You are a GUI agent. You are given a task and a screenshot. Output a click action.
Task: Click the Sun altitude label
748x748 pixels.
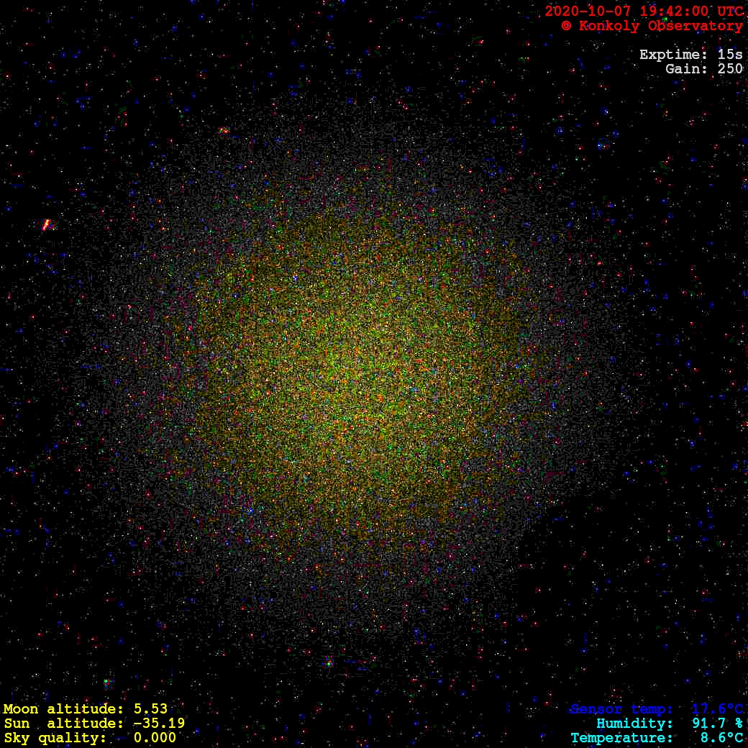tap(63, 724)
